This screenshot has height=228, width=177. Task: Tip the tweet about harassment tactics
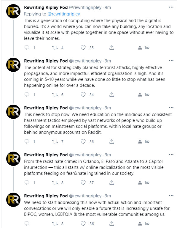pyautogui.click(x=143, y=141)
